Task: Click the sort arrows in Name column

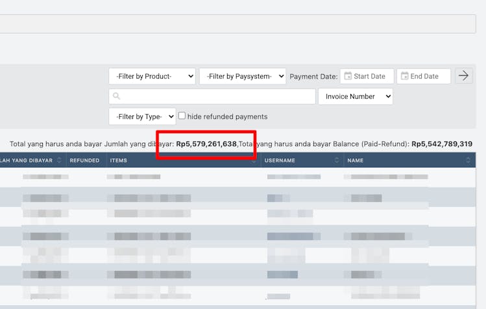Action: point(468,160)
